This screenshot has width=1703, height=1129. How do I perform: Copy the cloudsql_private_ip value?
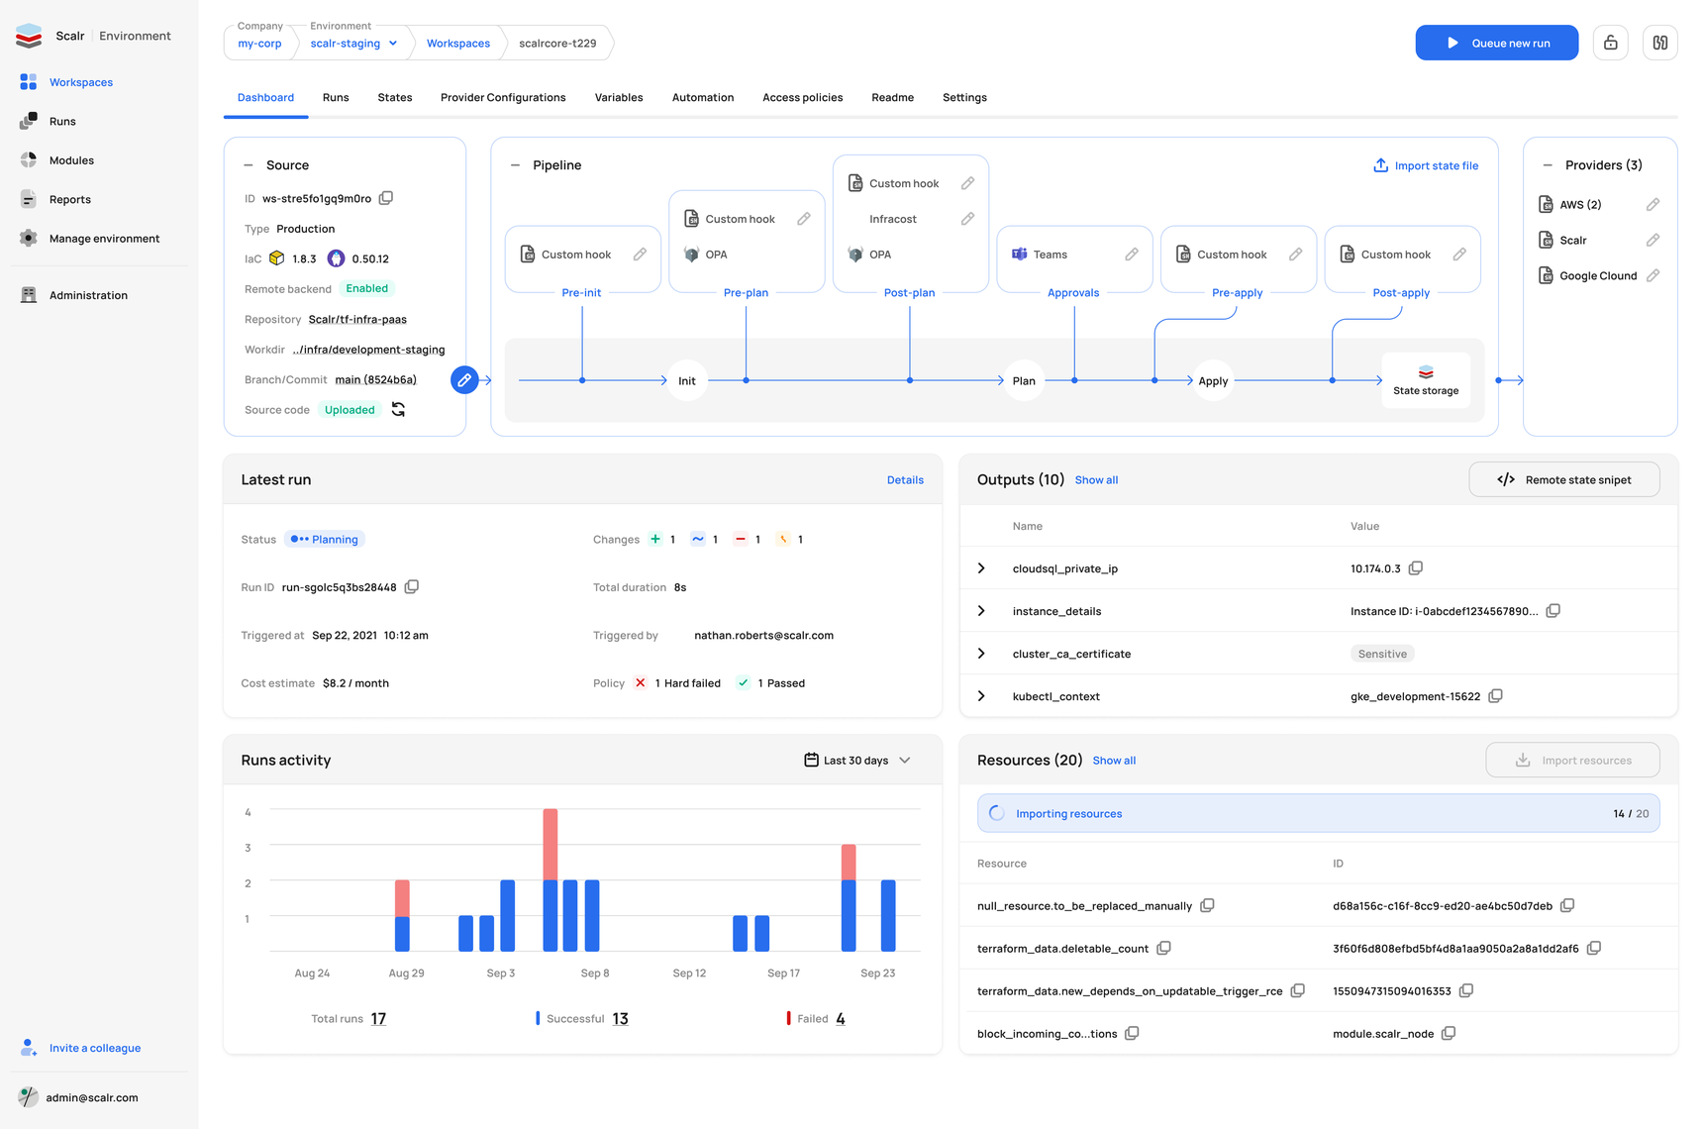(1416, 568)
